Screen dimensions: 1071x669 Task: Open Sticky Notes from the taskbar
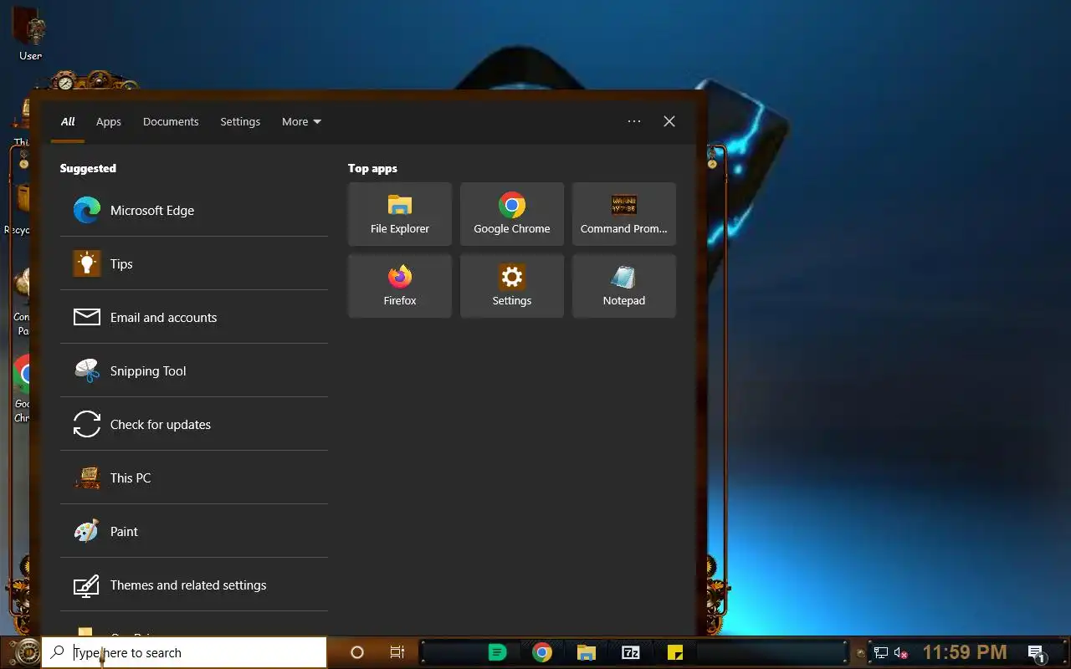(x=675, y=652)
